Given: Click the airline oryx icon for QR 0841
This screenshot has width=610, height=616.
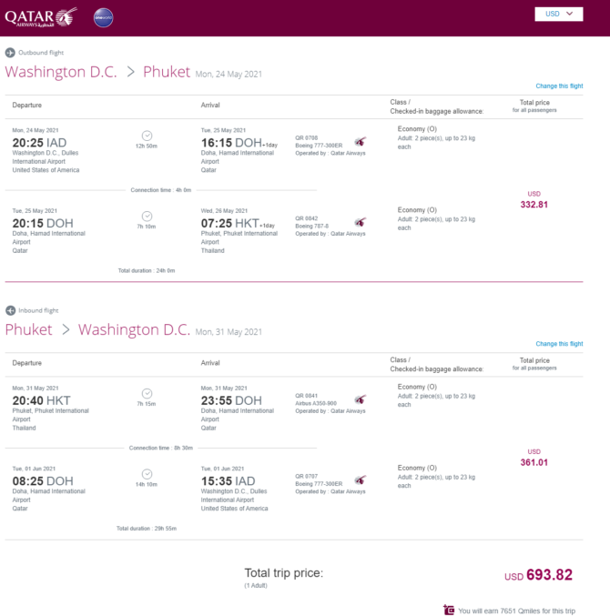Looking at the screenshot, I should click(x=360, y=399).
